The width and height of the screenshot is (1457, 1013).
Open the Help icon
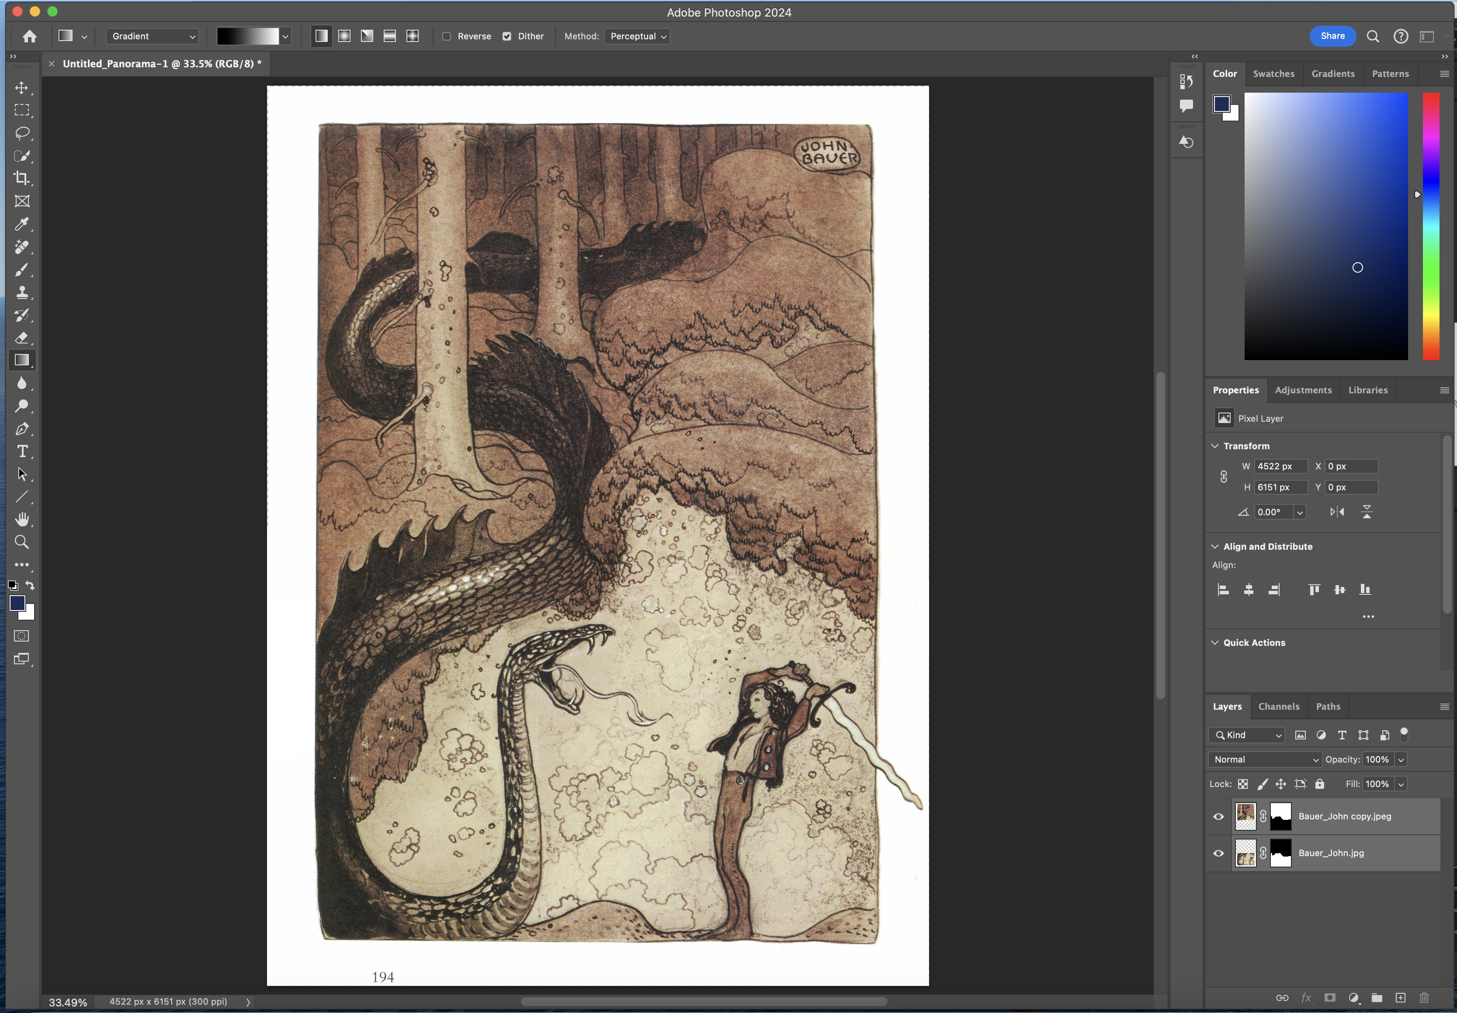pos(1401,36)
